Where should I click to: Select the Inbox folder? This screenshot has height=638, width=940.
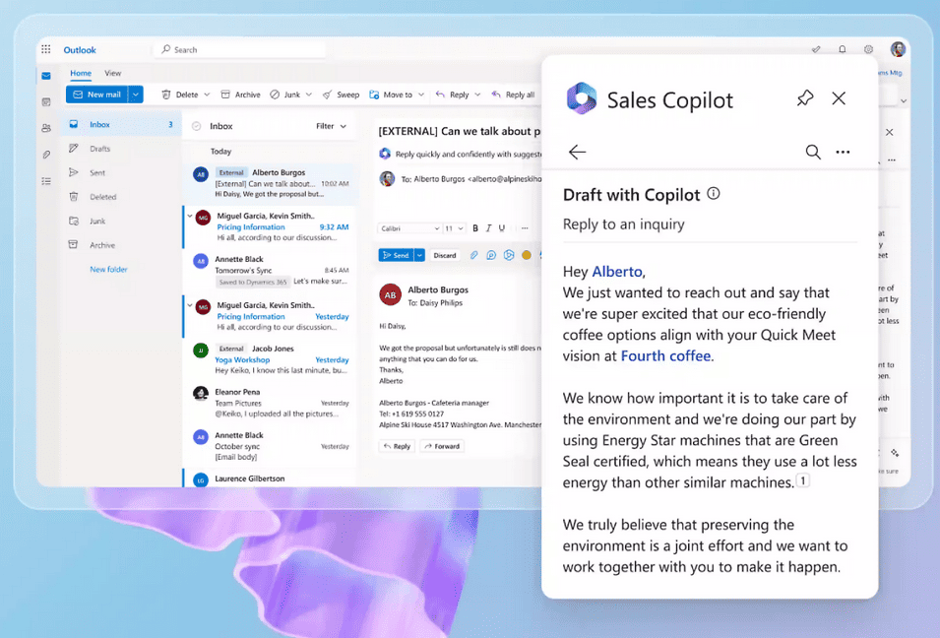pos(122,125)
